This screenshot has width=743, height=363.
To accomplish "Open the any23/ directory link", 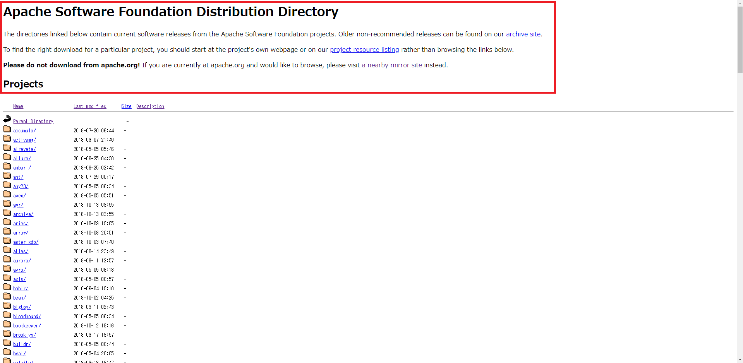I will pos(21,187).
